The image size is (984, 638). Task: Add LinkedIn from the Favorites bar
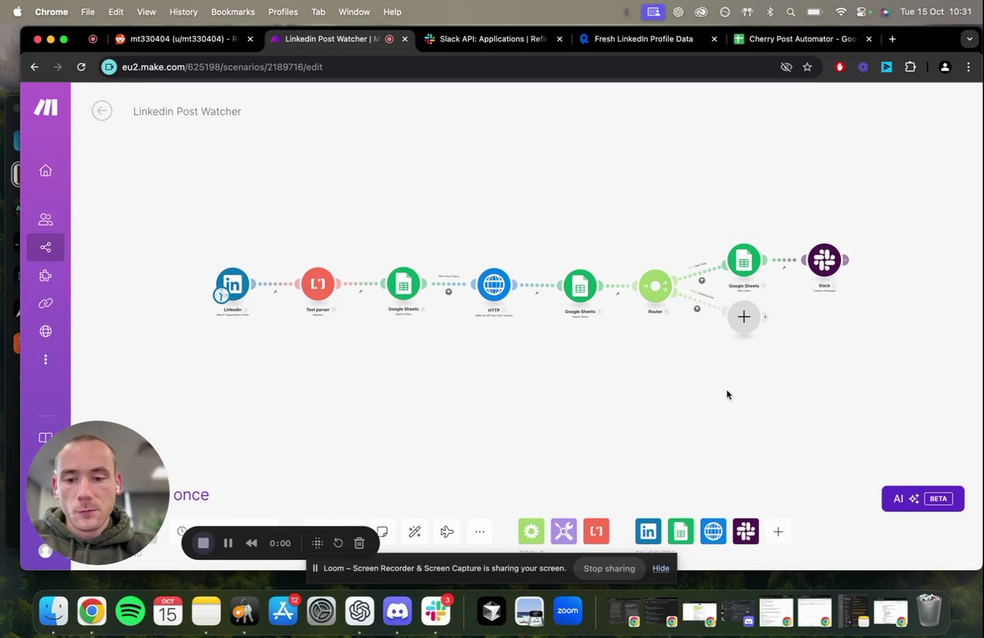[x=648, y=531]
